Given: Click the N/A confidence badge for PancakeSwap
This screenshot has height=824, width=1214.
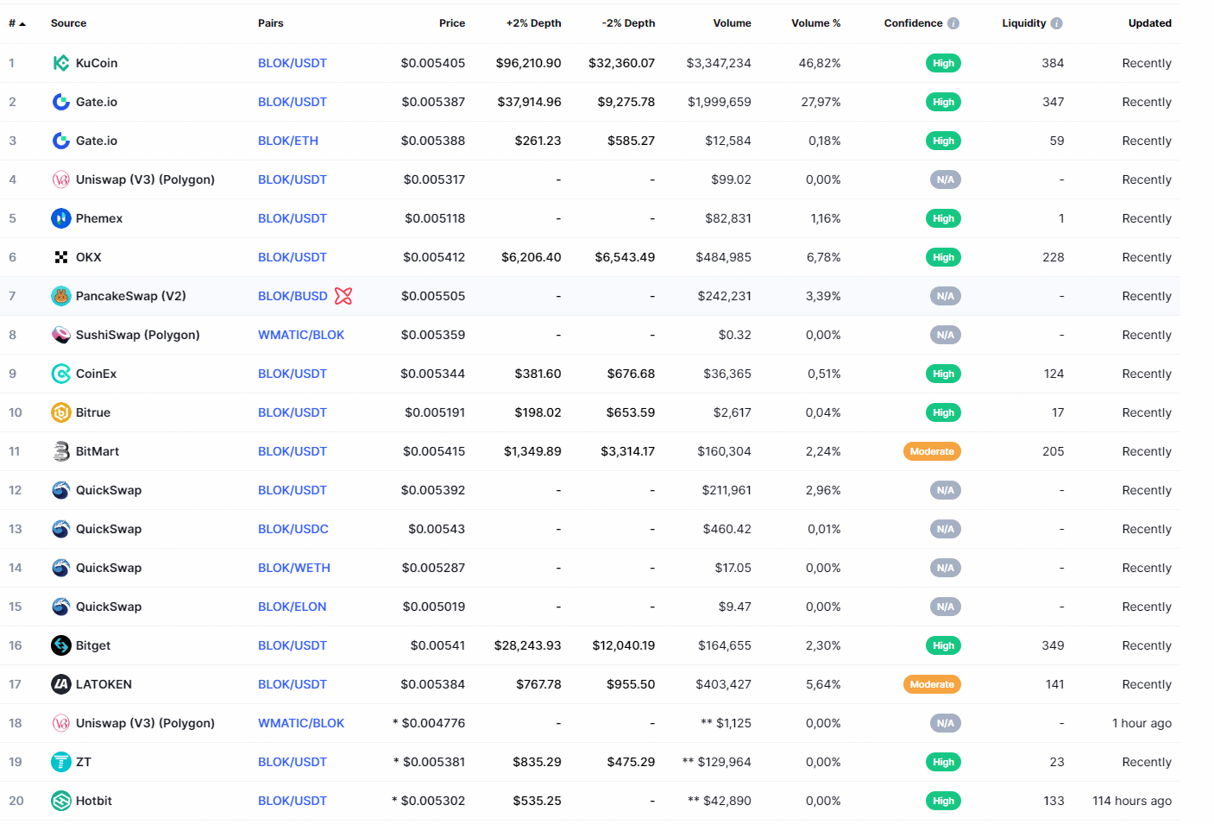Looking at the screenshot, I should tap(946, 296).
